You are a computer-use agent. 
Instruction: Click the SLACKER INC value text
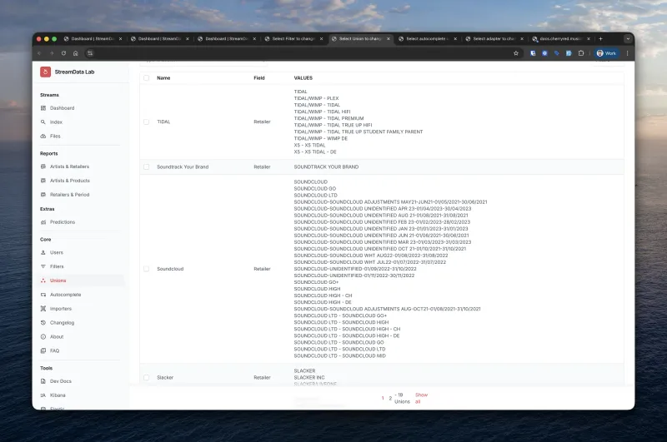pos(309,377)
